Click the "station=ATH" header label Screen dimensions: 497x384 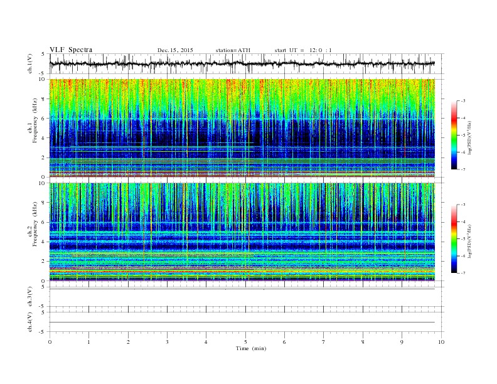pyautogui.click(x=233, y=50)
